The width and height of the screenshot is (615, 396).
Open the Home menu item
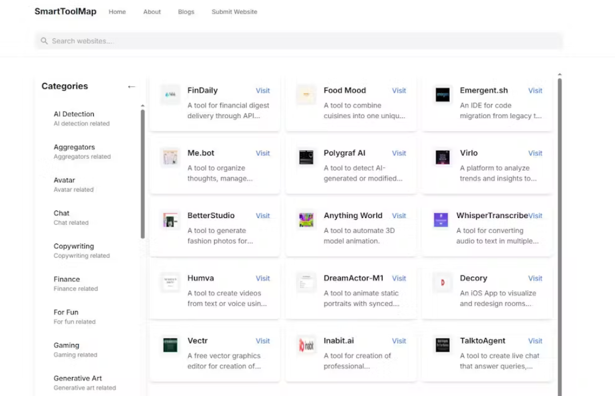[117, 12]
